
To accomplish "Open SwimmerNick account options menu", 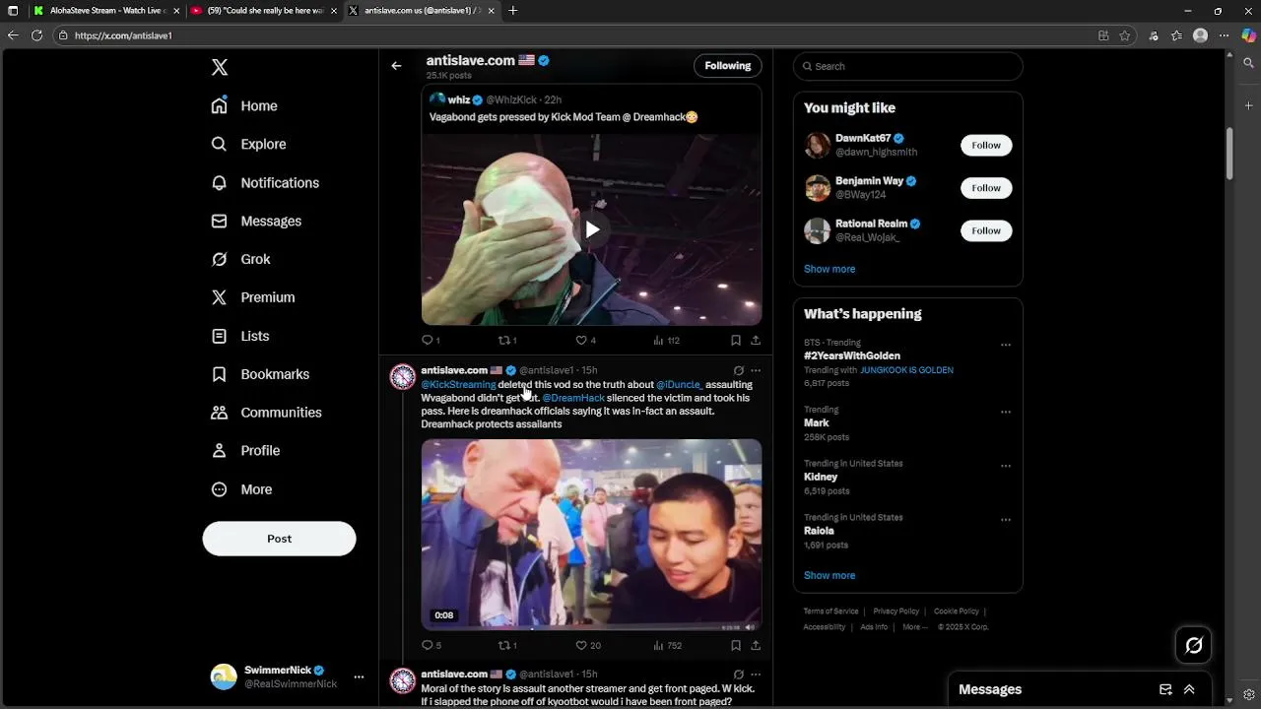I will pos(359,677).
